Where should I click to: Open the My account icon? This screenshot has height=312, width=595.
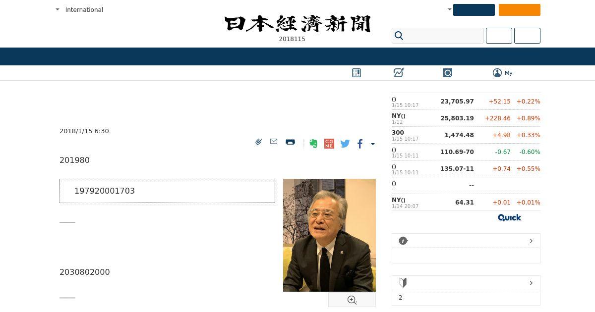[497, 73]
